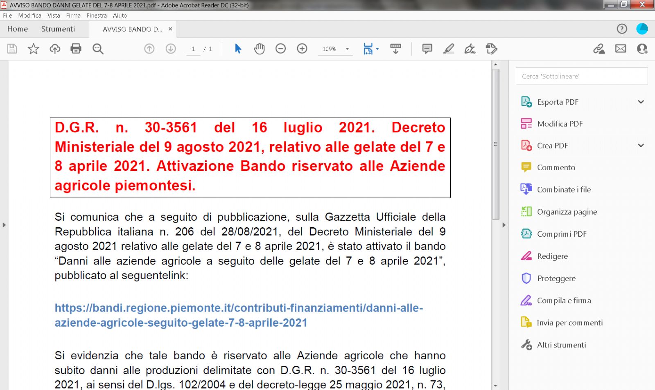Viewport: 655px width, 390px height.
Task: Open the help question mark icon
Action: point(622,29)
